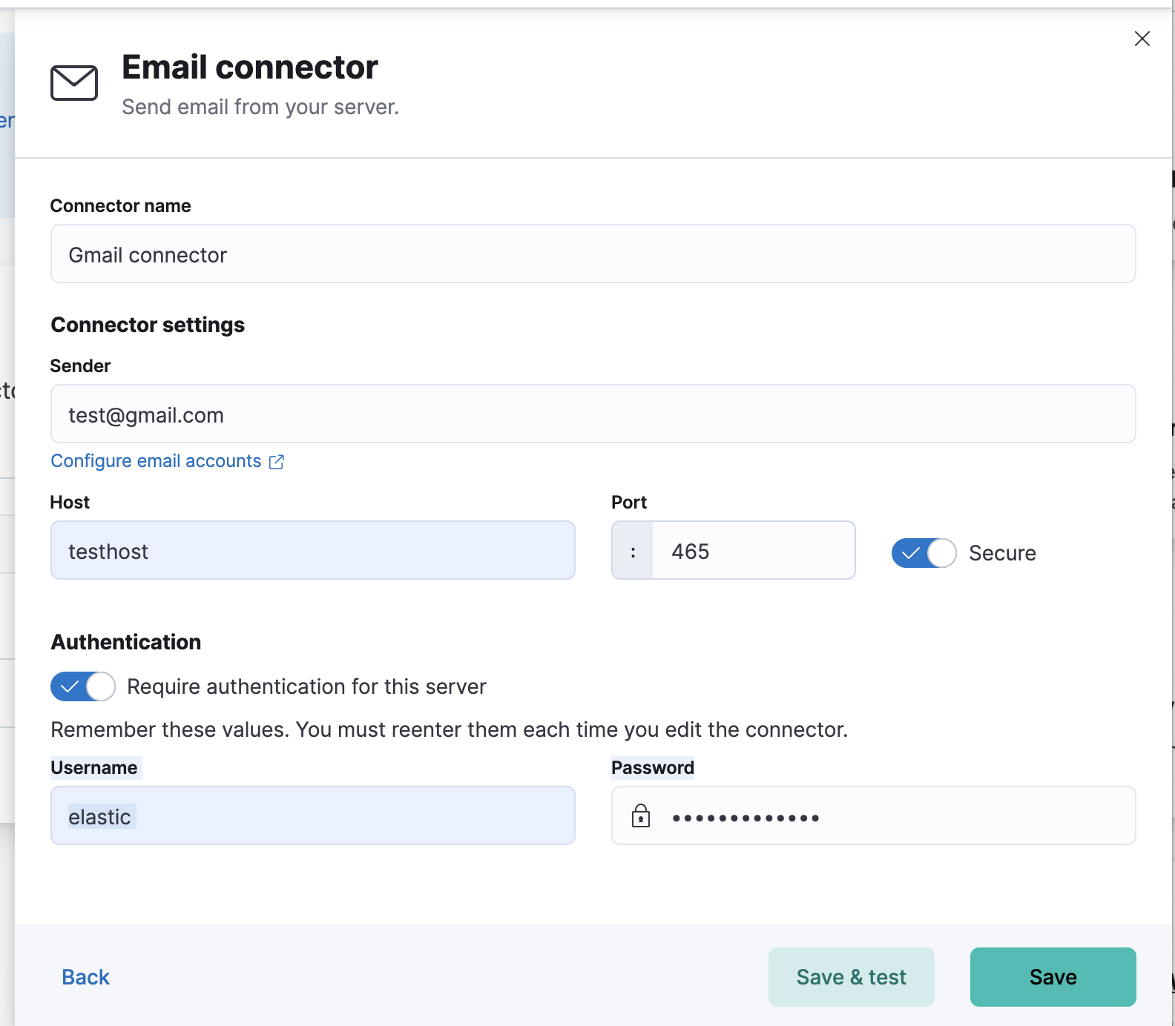The image size is (1175, 1026).
Task: Click into the Host field
Action: pos(312,551)
